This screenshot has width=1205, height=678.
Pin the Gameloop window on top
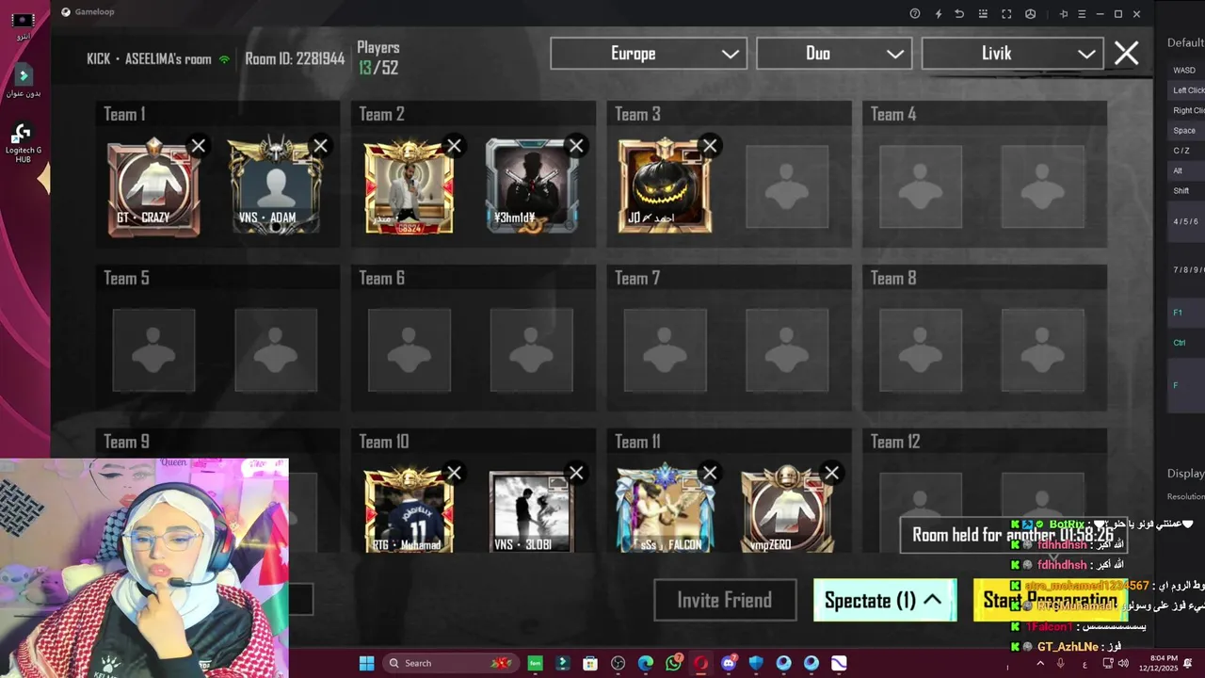1064,13
